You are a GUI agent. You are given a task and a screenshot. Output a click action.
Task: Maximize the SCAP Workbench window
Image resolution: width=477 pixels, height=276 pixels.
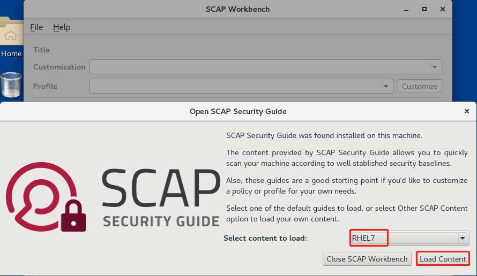click(x=424, y=9)
